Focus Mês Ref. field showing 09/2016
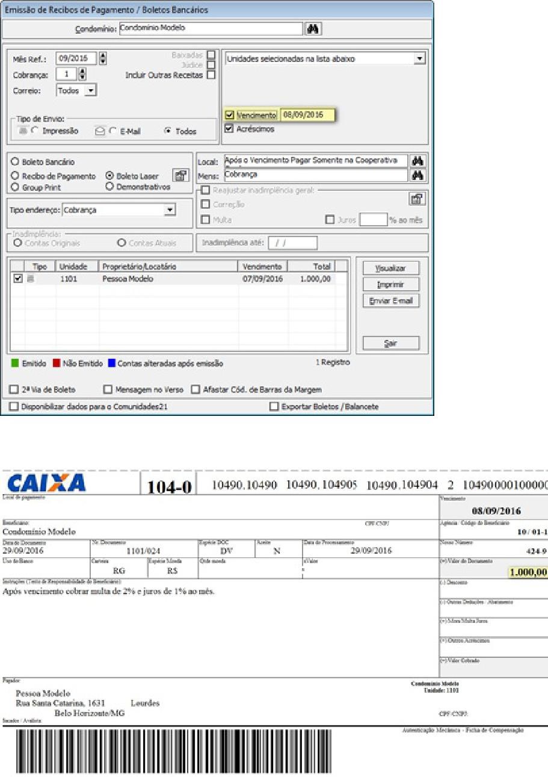Screen dimensions: 548x777 (x=76, y=58)
